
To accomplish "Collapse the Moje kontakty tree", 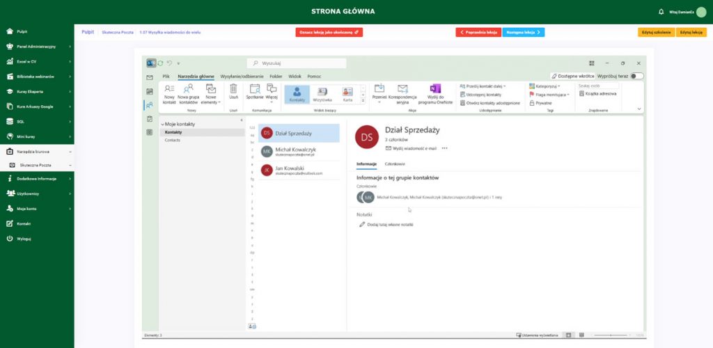I will [x=162, y=124].
